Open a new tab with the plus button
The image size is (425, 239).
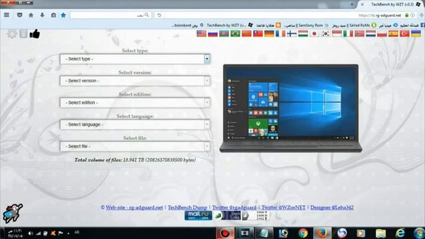coord(352,5)
